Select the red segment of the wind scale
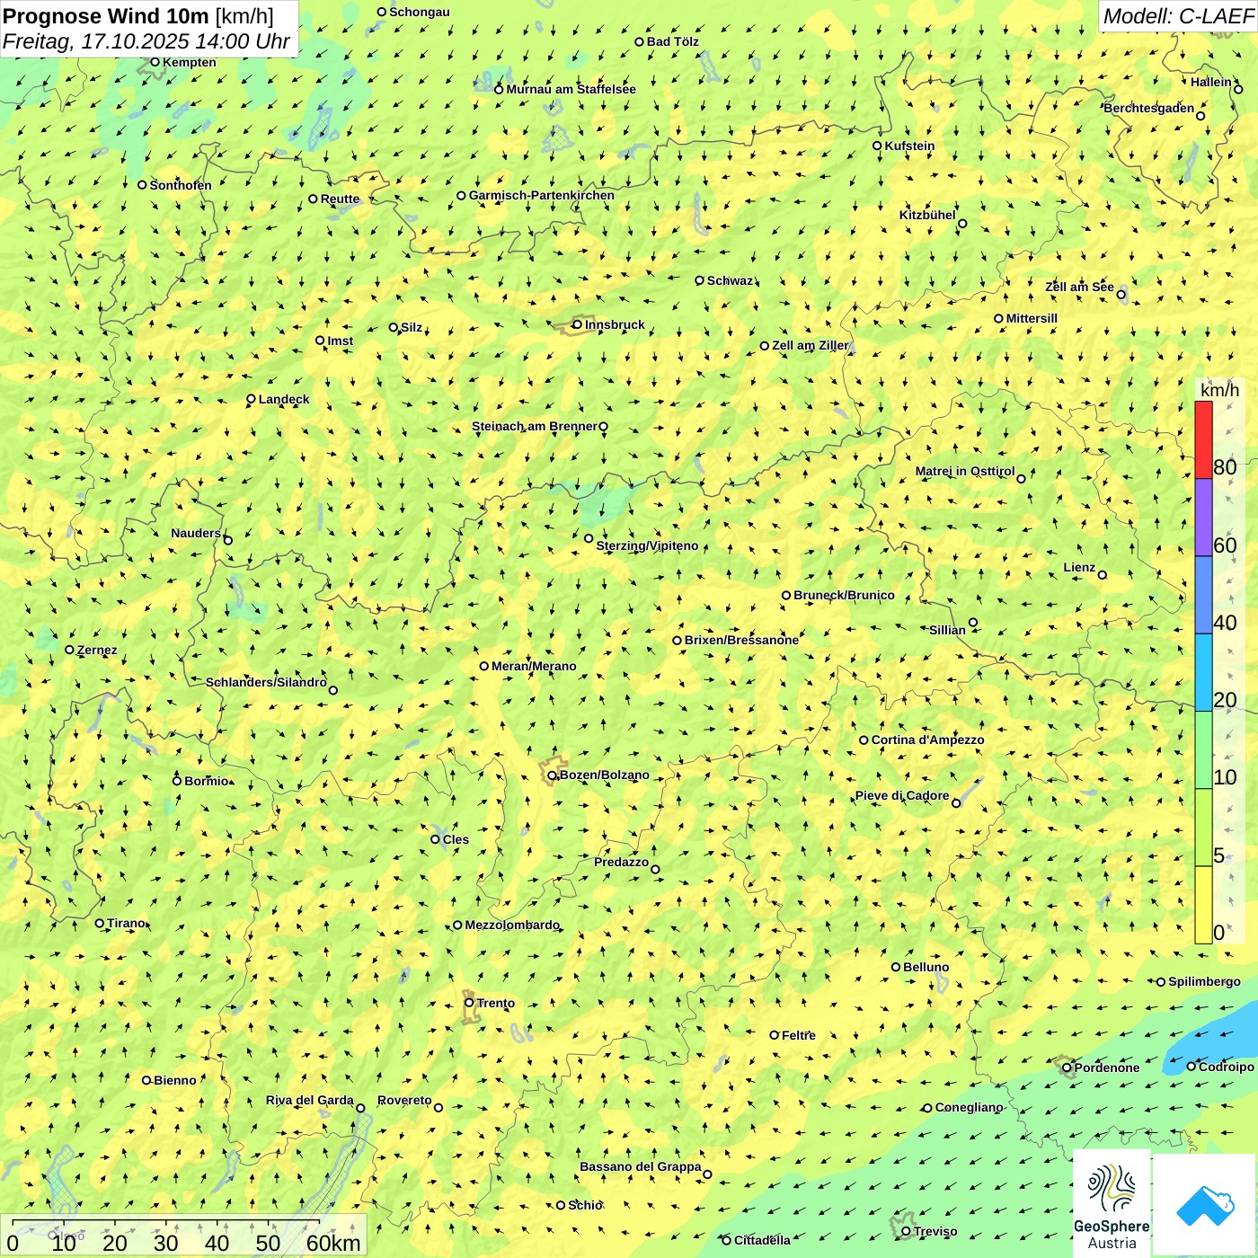Image resolution: width=1258 pixels, height=1258 pixels. click(x=1203, y=440)
